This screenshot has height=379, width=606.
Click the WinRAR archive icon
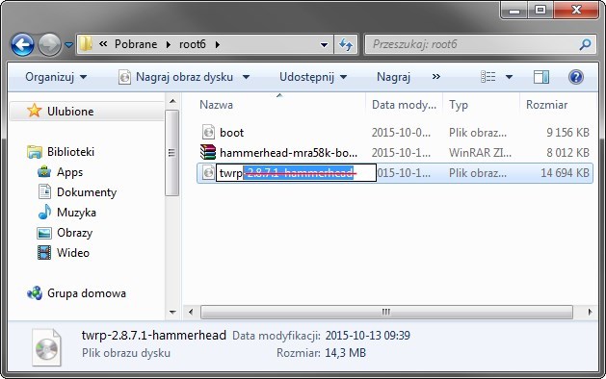pos(208,152)
